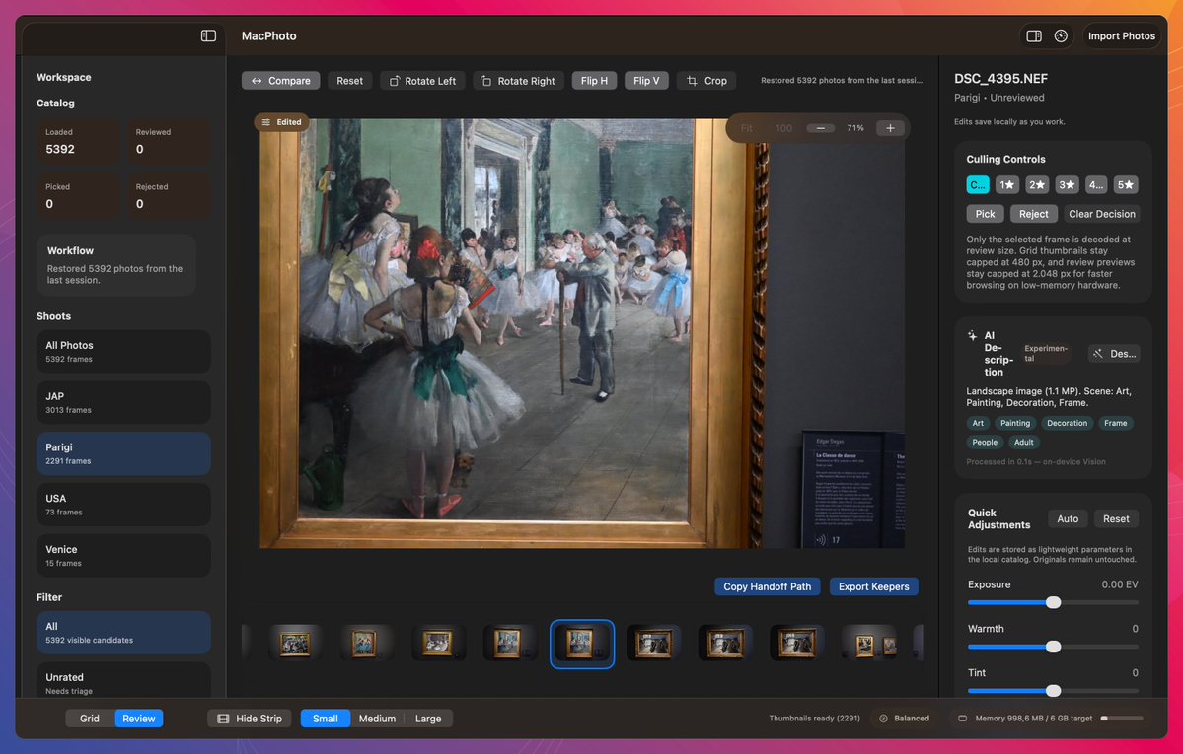Adjust the Tint slider handle

(1053, 691)
